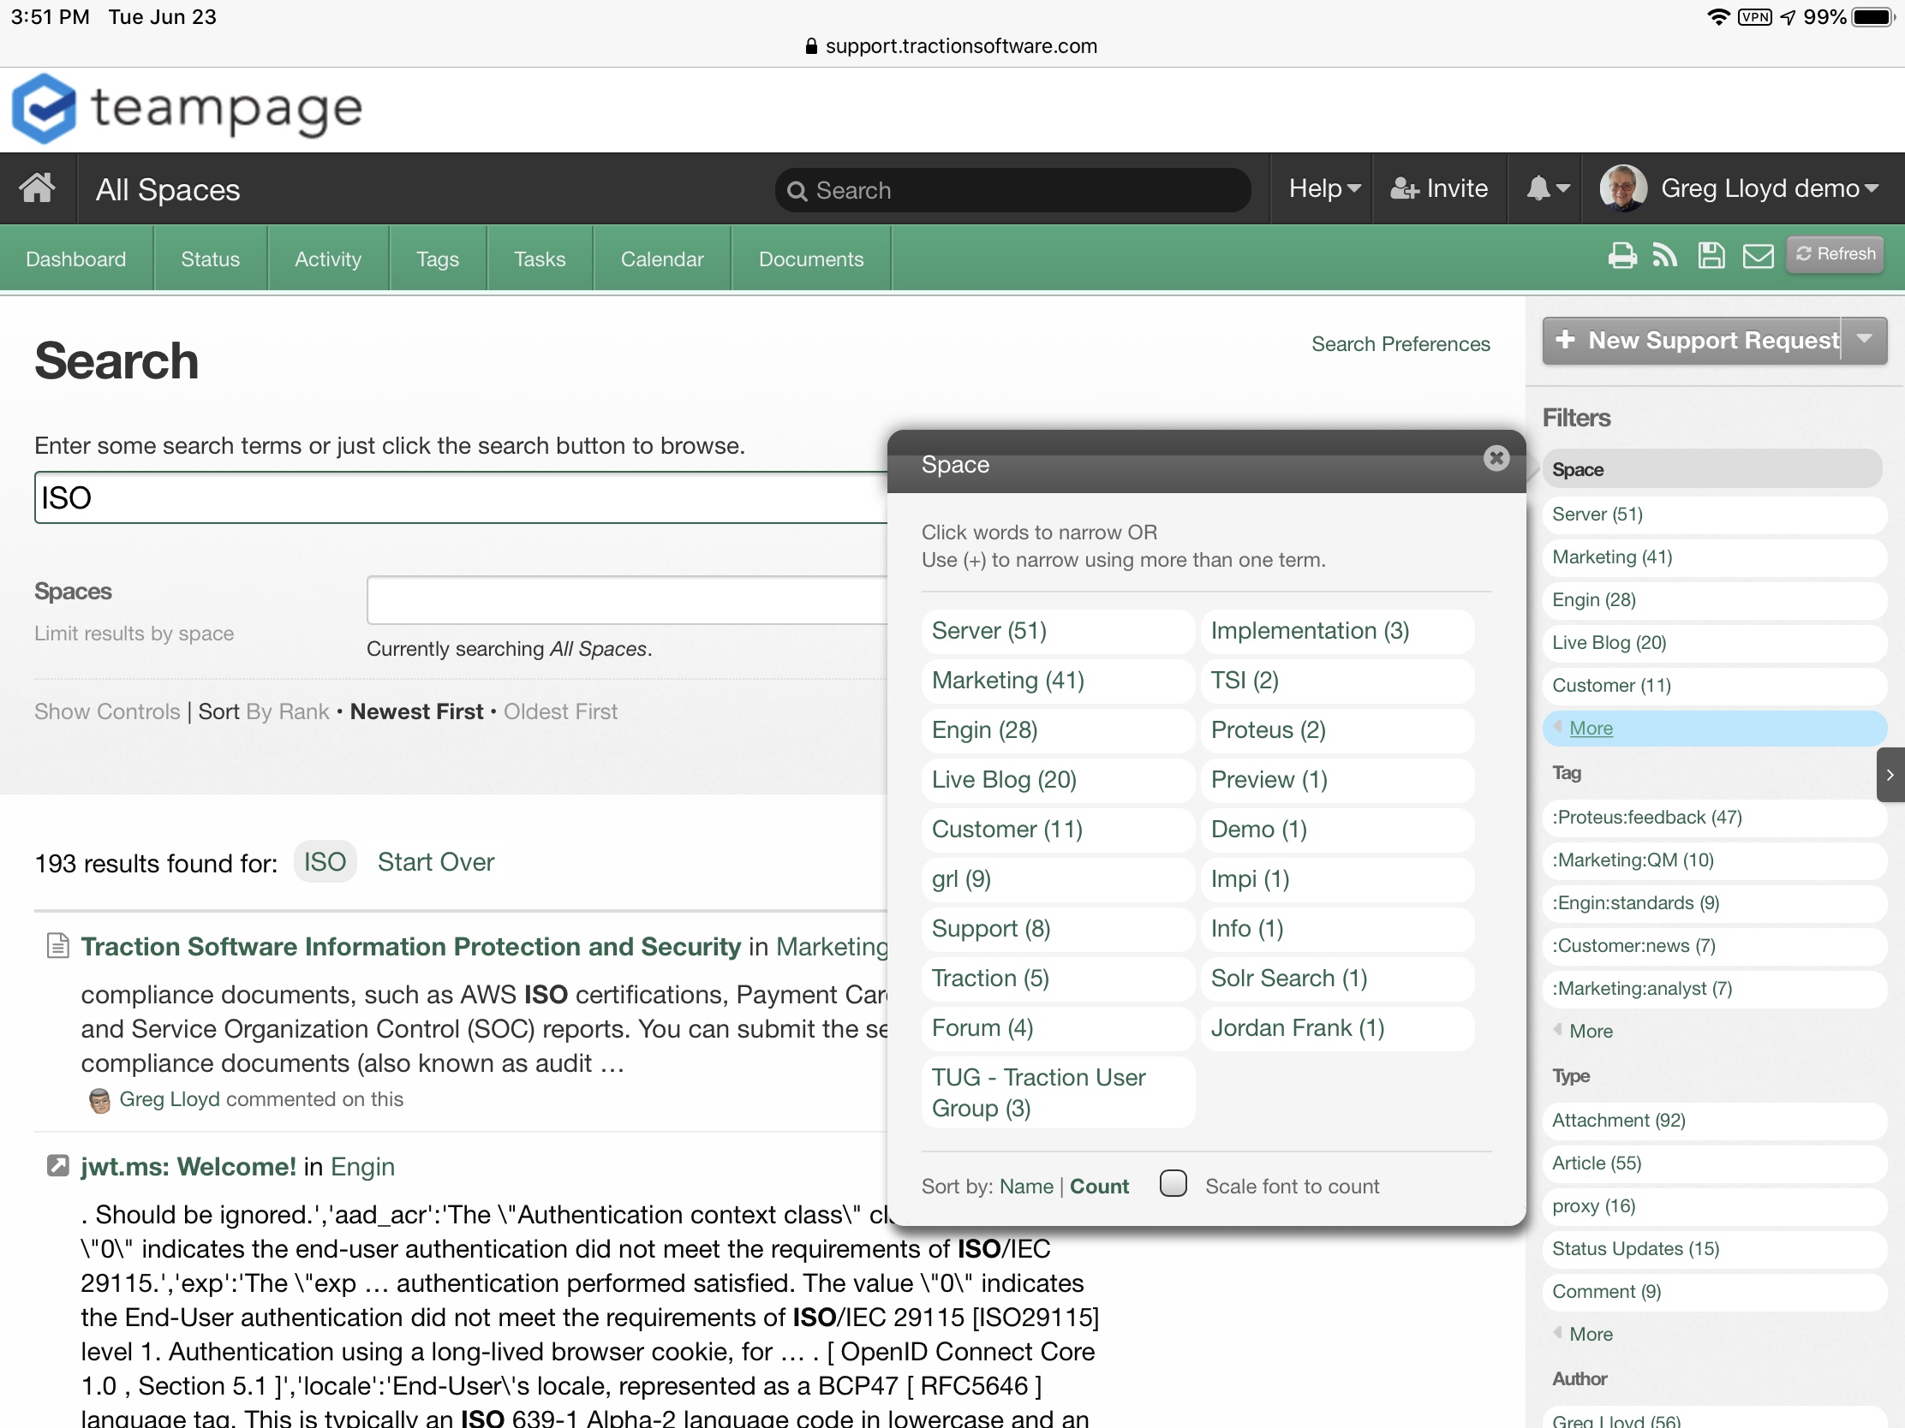Open the RSS feed icon

pyautogui.click(x=1664, y=256)
